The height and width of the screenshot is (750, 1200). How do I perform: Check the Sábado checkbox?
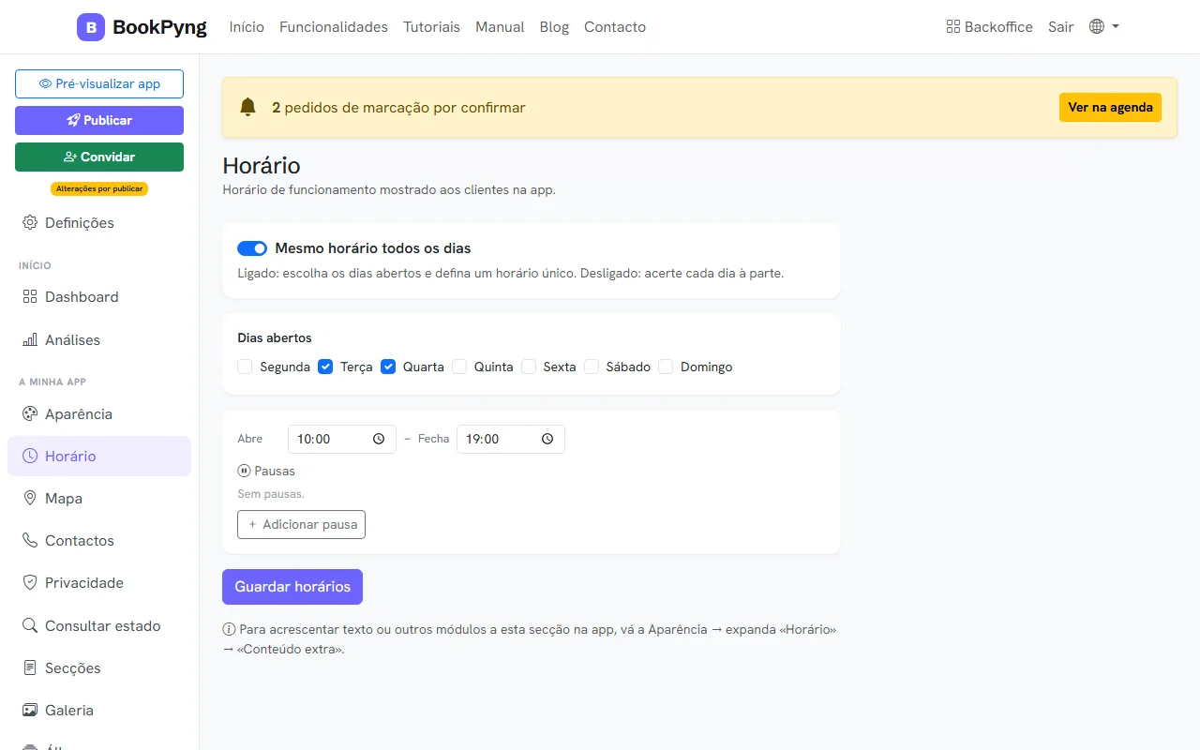[x=592, y=367]
